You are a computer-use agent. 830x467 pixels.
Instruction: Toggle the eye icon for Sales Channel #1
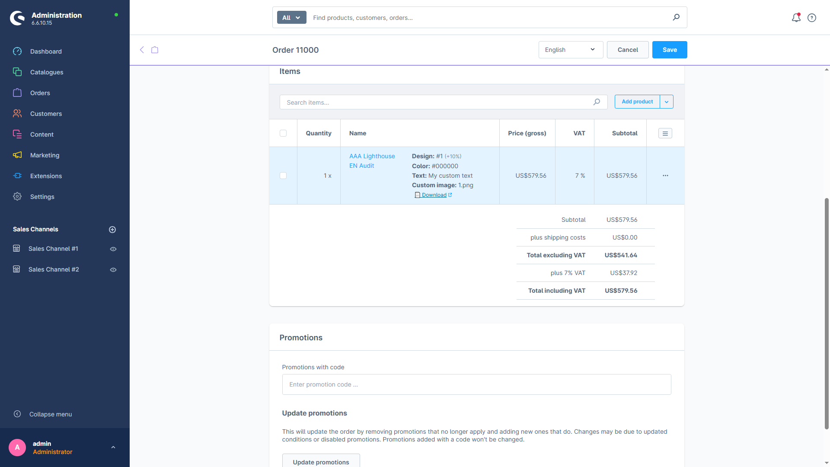point(113,249)
